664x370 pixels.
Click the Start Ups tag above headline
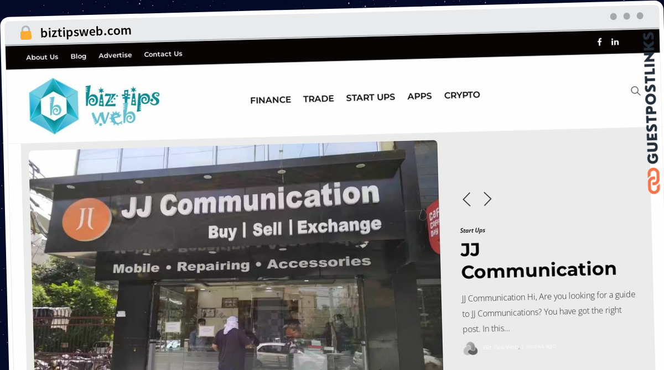[x=473, y=230]
